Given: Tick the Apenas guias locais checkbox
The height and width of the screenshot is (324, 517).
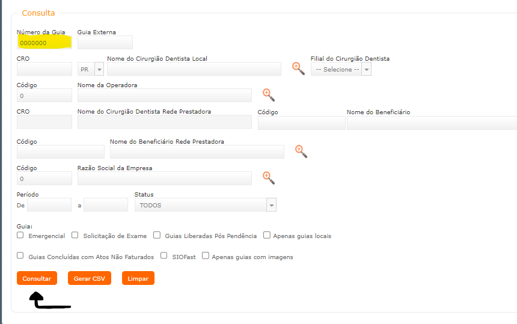Looking at the screenshot, I should (267, 236).
